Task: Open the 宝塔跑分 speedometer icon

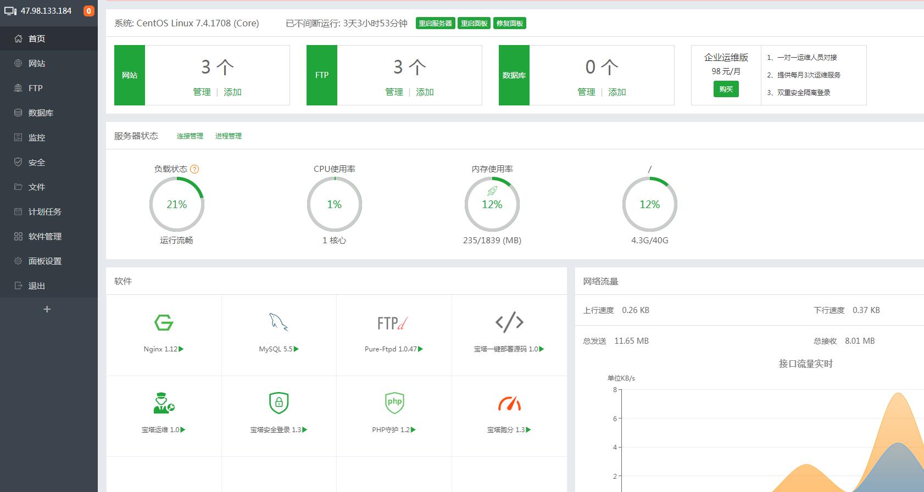Action: pyautogui.click(x=509, y=404)
